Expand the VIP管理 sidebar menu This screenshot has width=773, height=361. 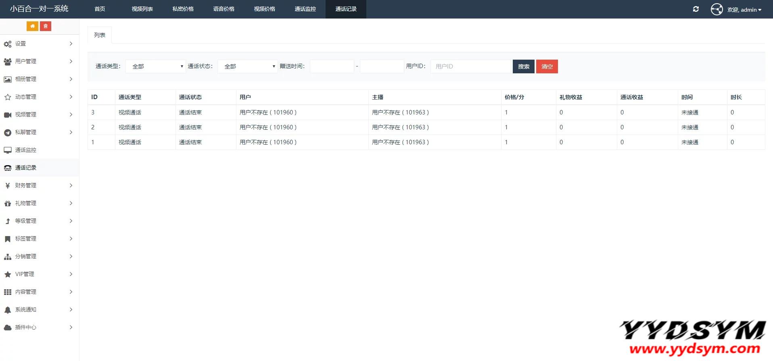click(x=39, y=274)
